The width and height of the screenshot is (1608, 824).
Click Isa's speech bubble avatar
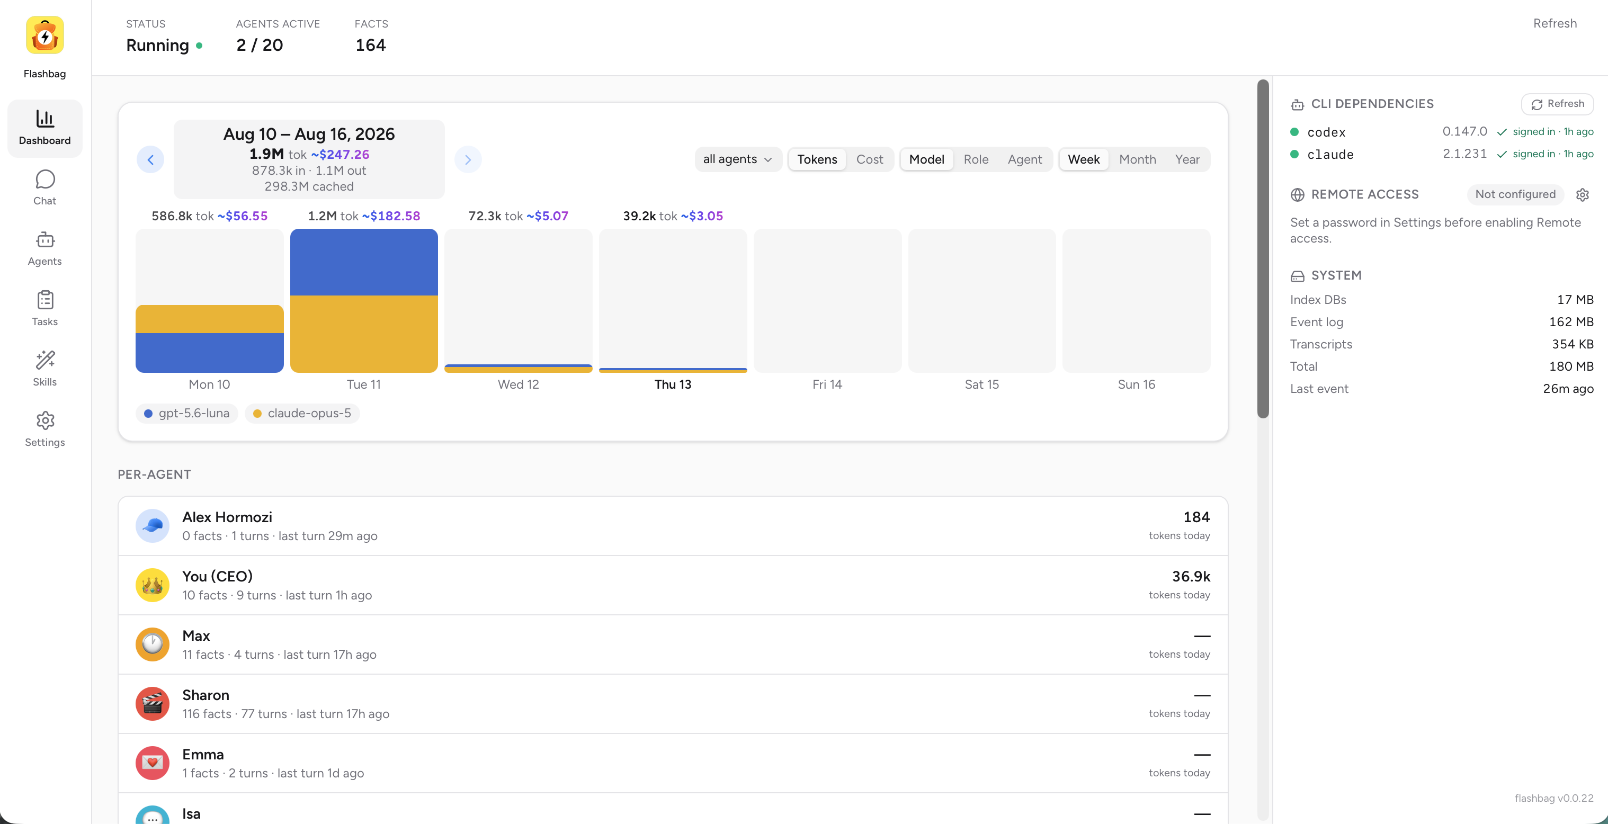coord(153,814)
